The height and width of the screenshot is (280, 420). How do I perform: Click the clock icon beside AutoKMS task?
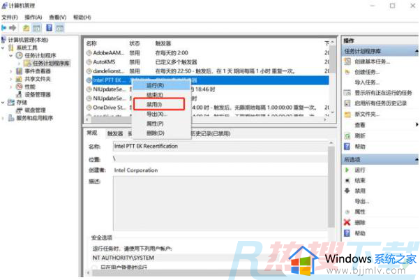[x=89, y=62]
